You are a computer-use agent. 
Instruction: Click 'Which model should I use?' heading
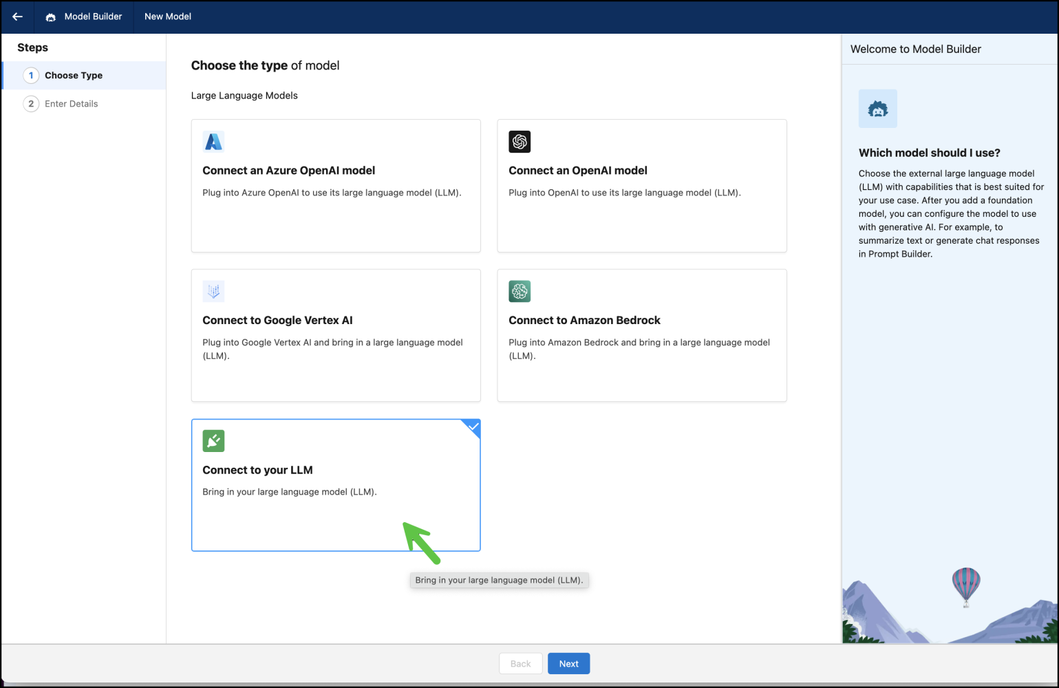point(929,153)
